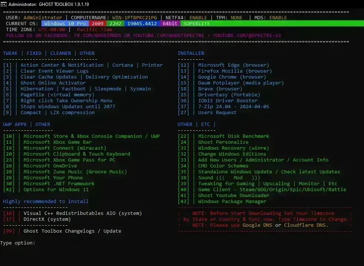Select 'Daum Potplayer (media player)' line
Viewport: 364px width, 266px height.
point(231,83)
